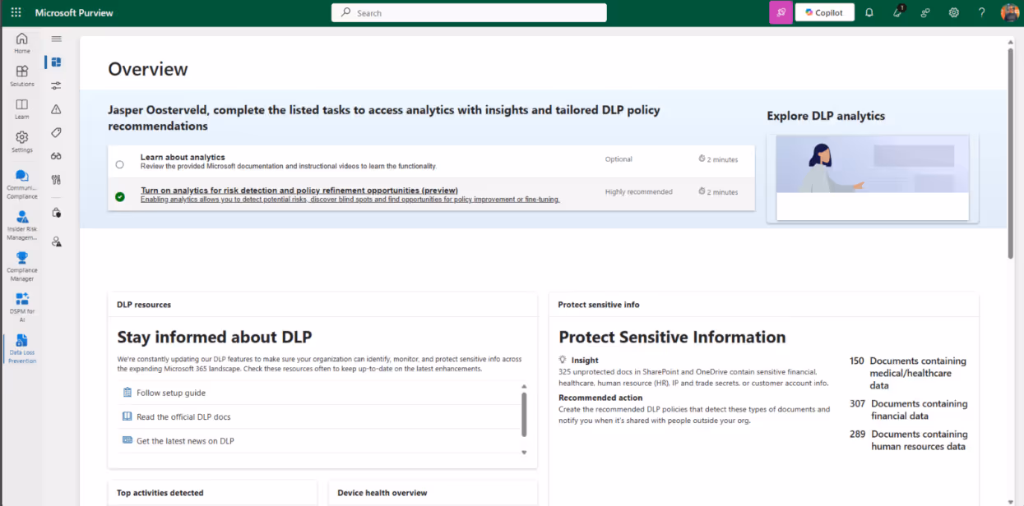This screenshot has height=506, width=1024.
Task: Open the user profile avatar
Action: [x=1009, y=12]
